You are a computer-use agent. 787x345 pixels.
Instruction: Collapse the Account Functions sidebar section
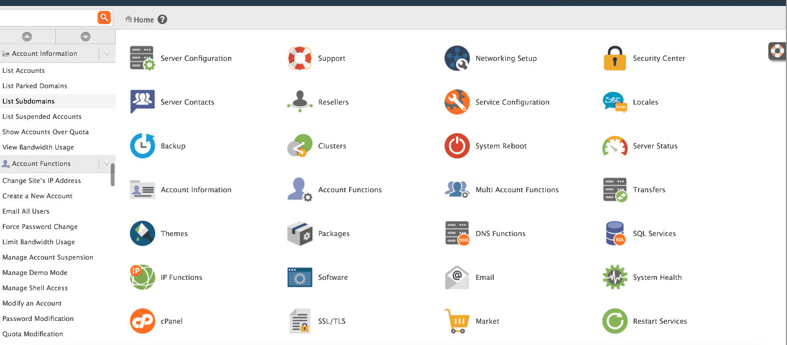(106, 164)
